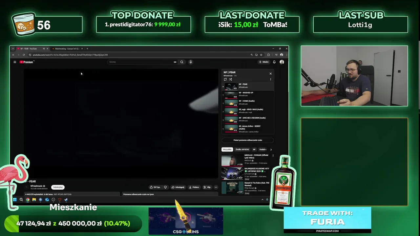This screenshot has width=420, height=236.
Task: Open the notifications bell in YouTube
Action: point(274,62)
